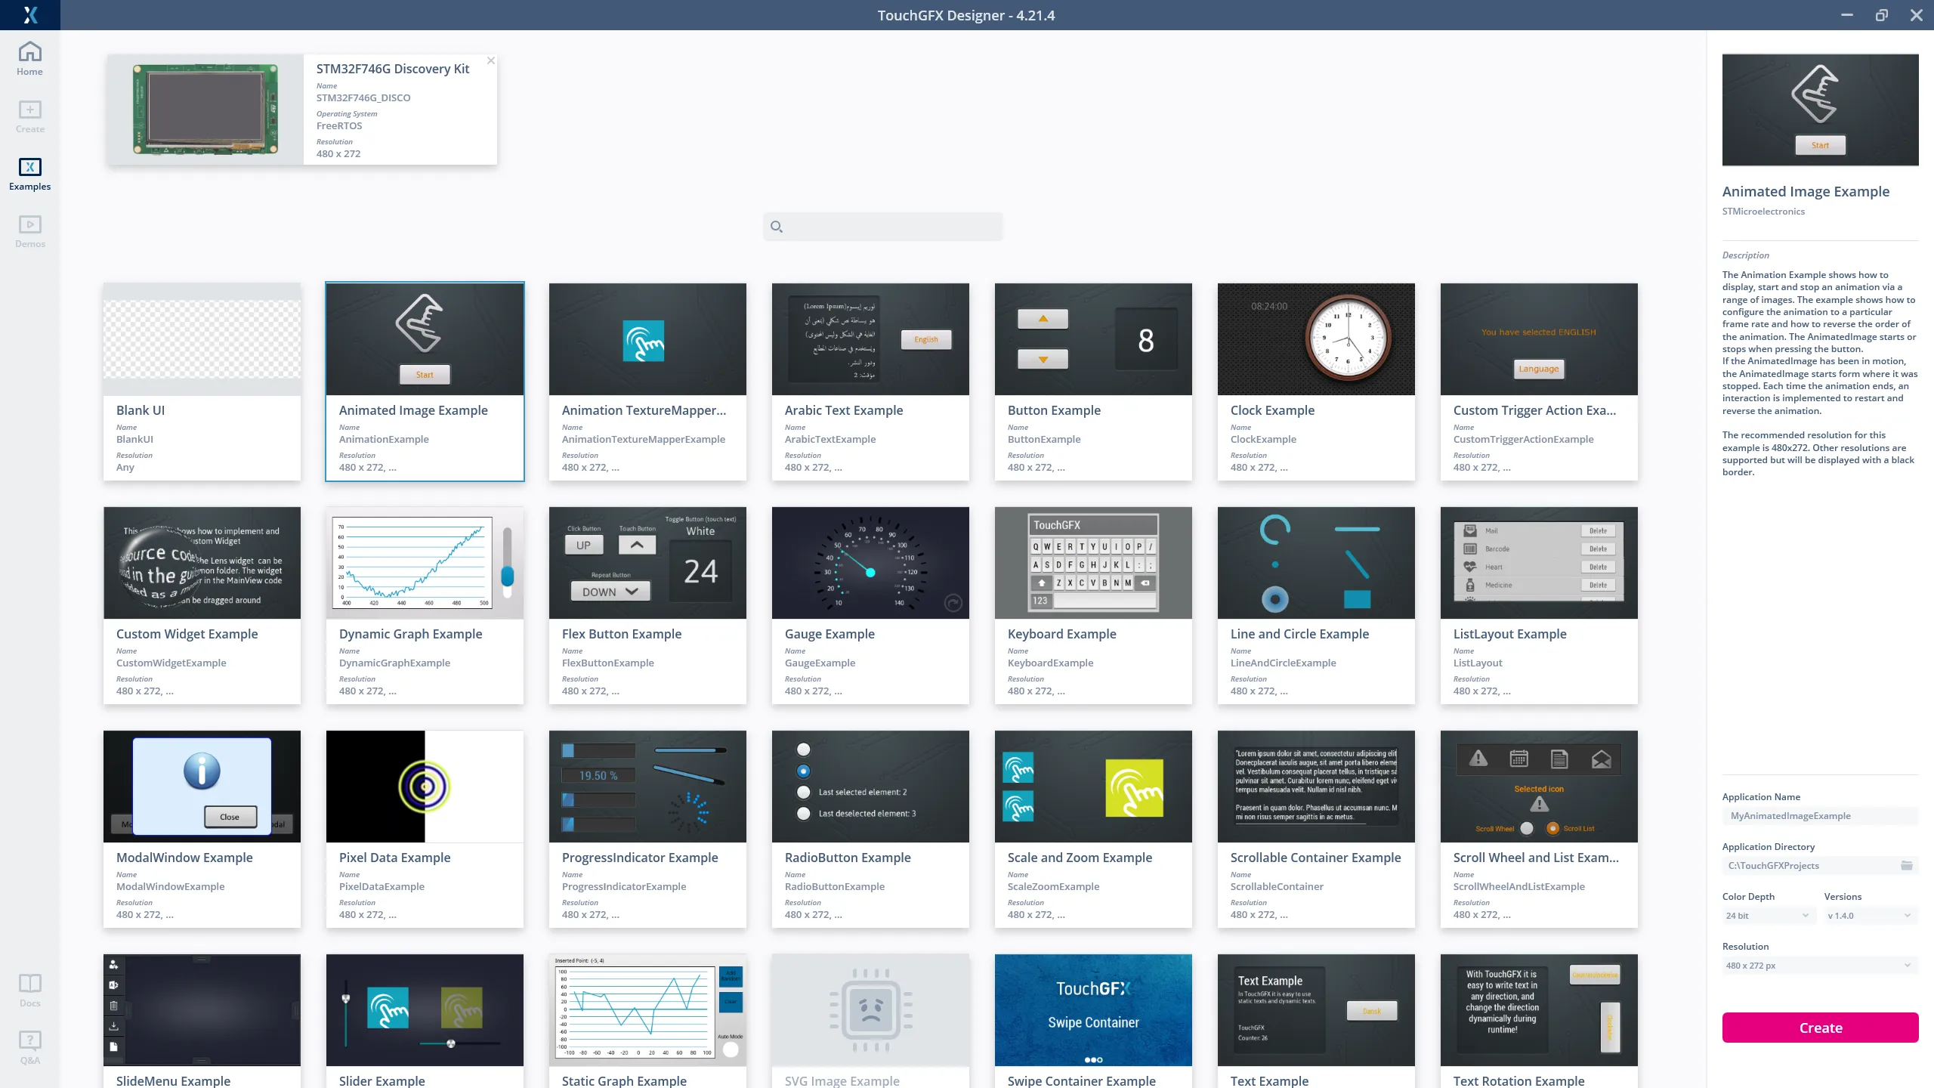Open the Versions dropdown
The height and width of the screenshot is (1088, 1934).
1869,915
